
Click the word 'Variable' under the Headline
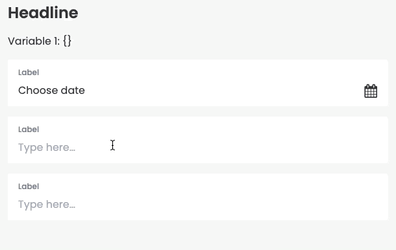pyautogui.click(x=29, y=41)
